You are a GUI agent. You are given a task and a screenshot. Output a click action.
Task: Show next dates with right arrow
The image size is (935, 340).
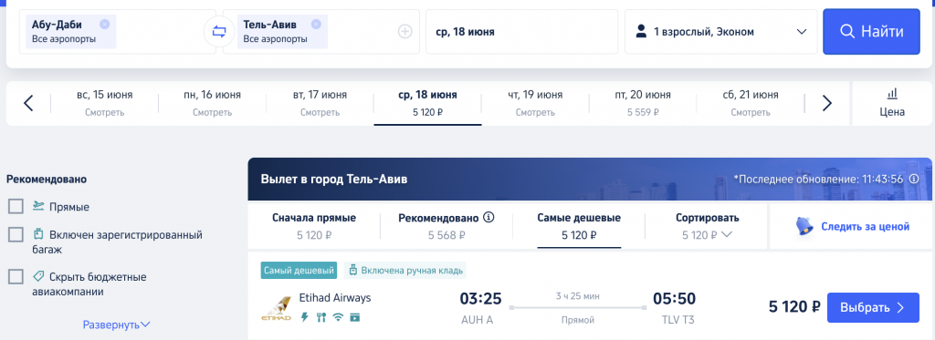(x=826, y=104)
